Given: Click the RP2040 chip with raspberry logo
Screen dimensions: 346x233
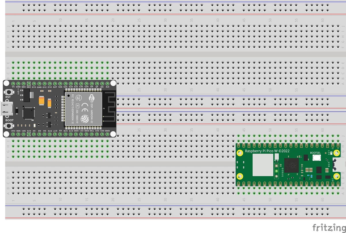Looking at the screenshot, I should tap(292, 165).
